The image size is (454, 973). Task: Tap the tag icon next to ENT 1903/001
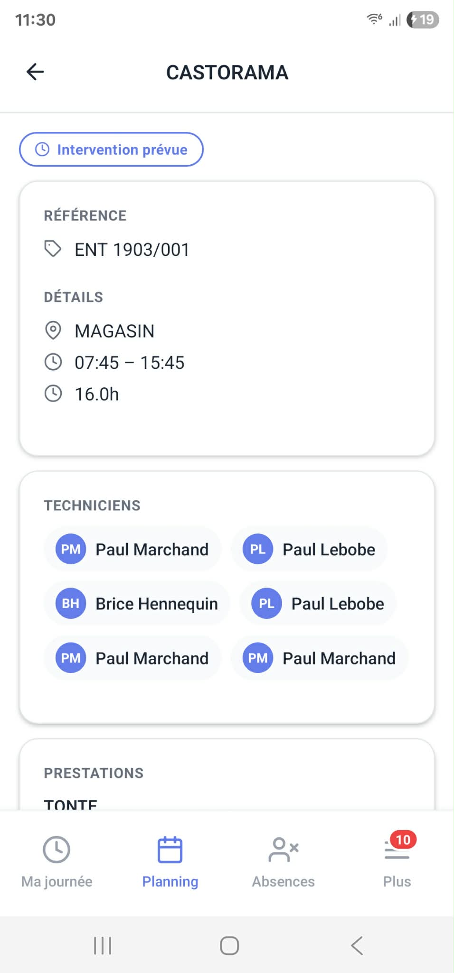pos(53,249)
